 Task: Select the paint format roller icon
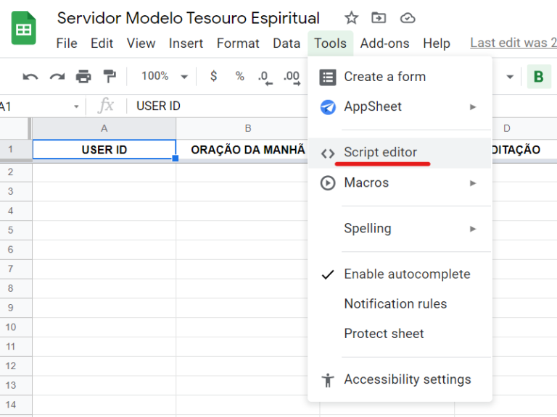click(110, 76)
